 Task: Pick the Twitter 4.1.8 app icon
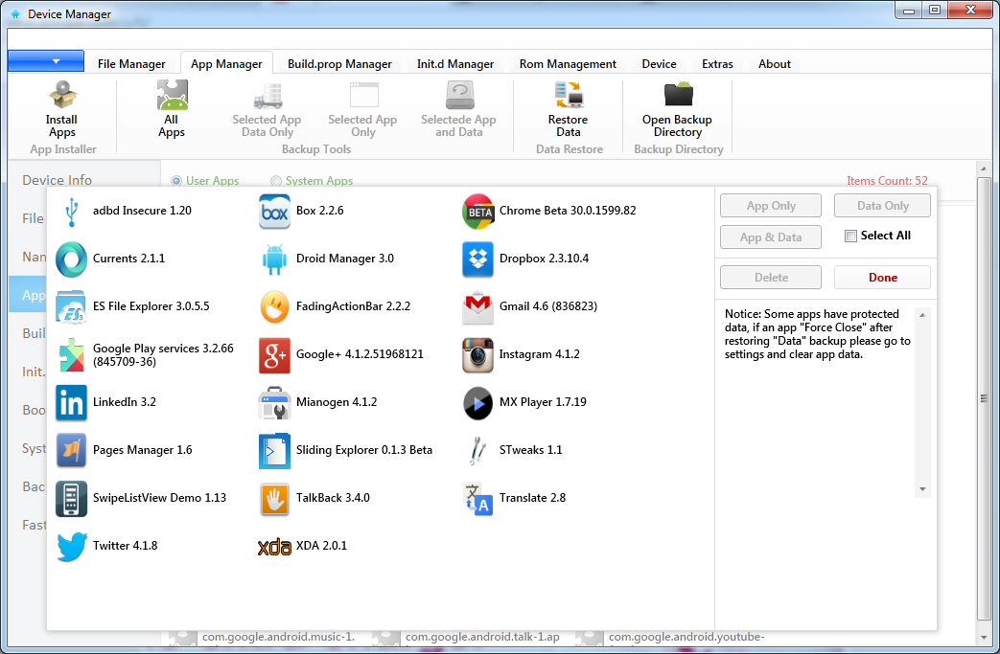point(72,546)
